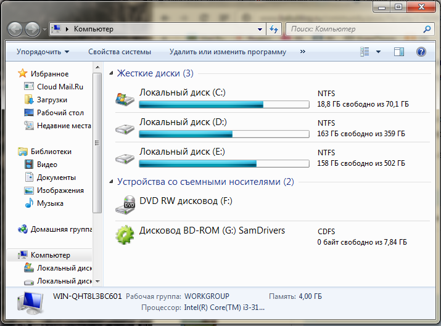Minimize the Компьютер window
The image size is (441, 326).
(382, 7)
